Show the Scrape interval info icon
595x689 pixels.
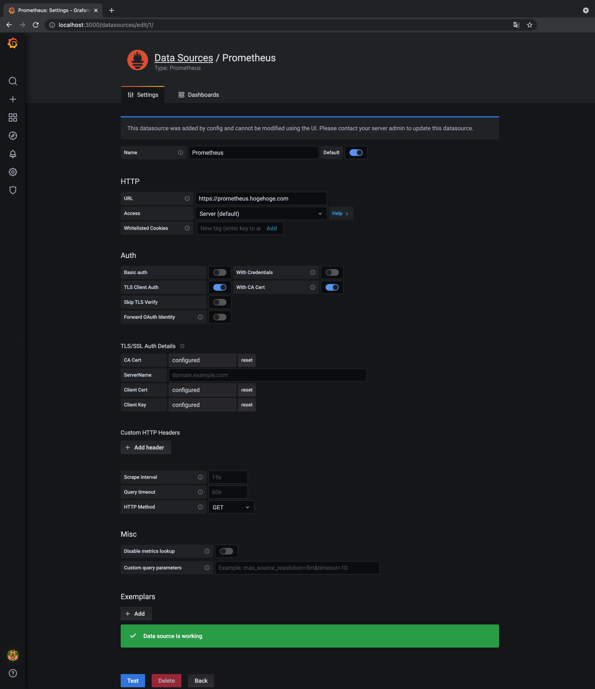[x=200, y=477]
